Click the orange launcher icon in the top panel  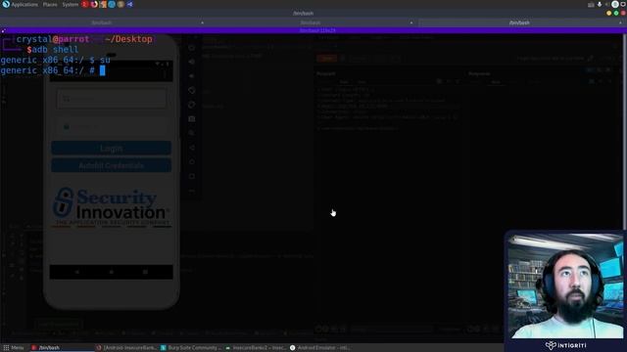pos(103,4)
